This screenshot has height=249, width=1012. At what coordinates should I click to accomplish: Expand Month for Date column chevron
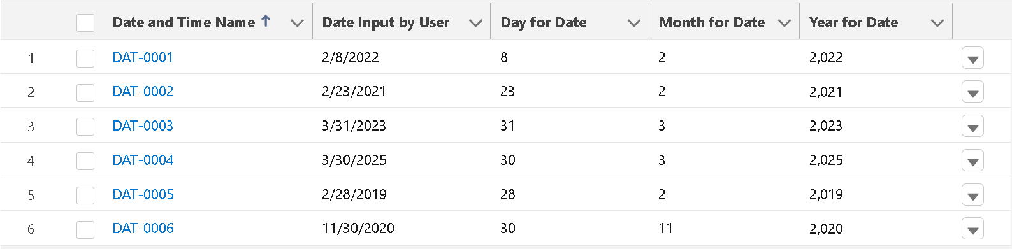pyautogui.click(x=784, y=23)
